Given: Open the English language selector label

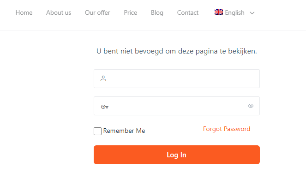Looking at the screenshot, I should tap(234, 13).
